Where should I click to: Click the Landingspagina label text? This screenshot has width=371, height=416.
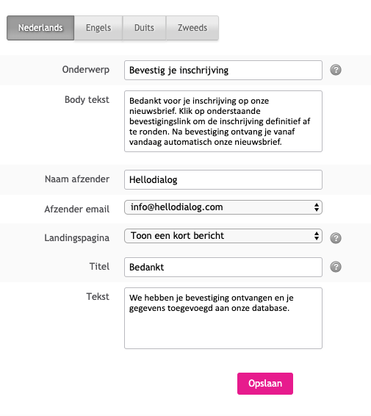77,237
